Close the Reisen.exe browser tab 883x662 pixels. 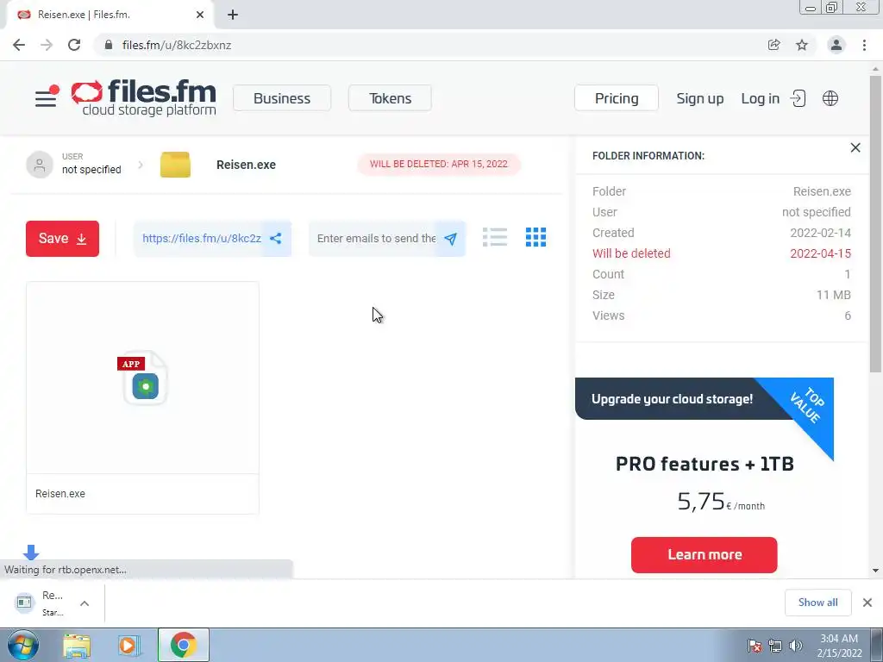[x=200, y=15]
